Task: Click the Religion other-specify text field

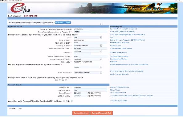Action: [x=82, y=54]
